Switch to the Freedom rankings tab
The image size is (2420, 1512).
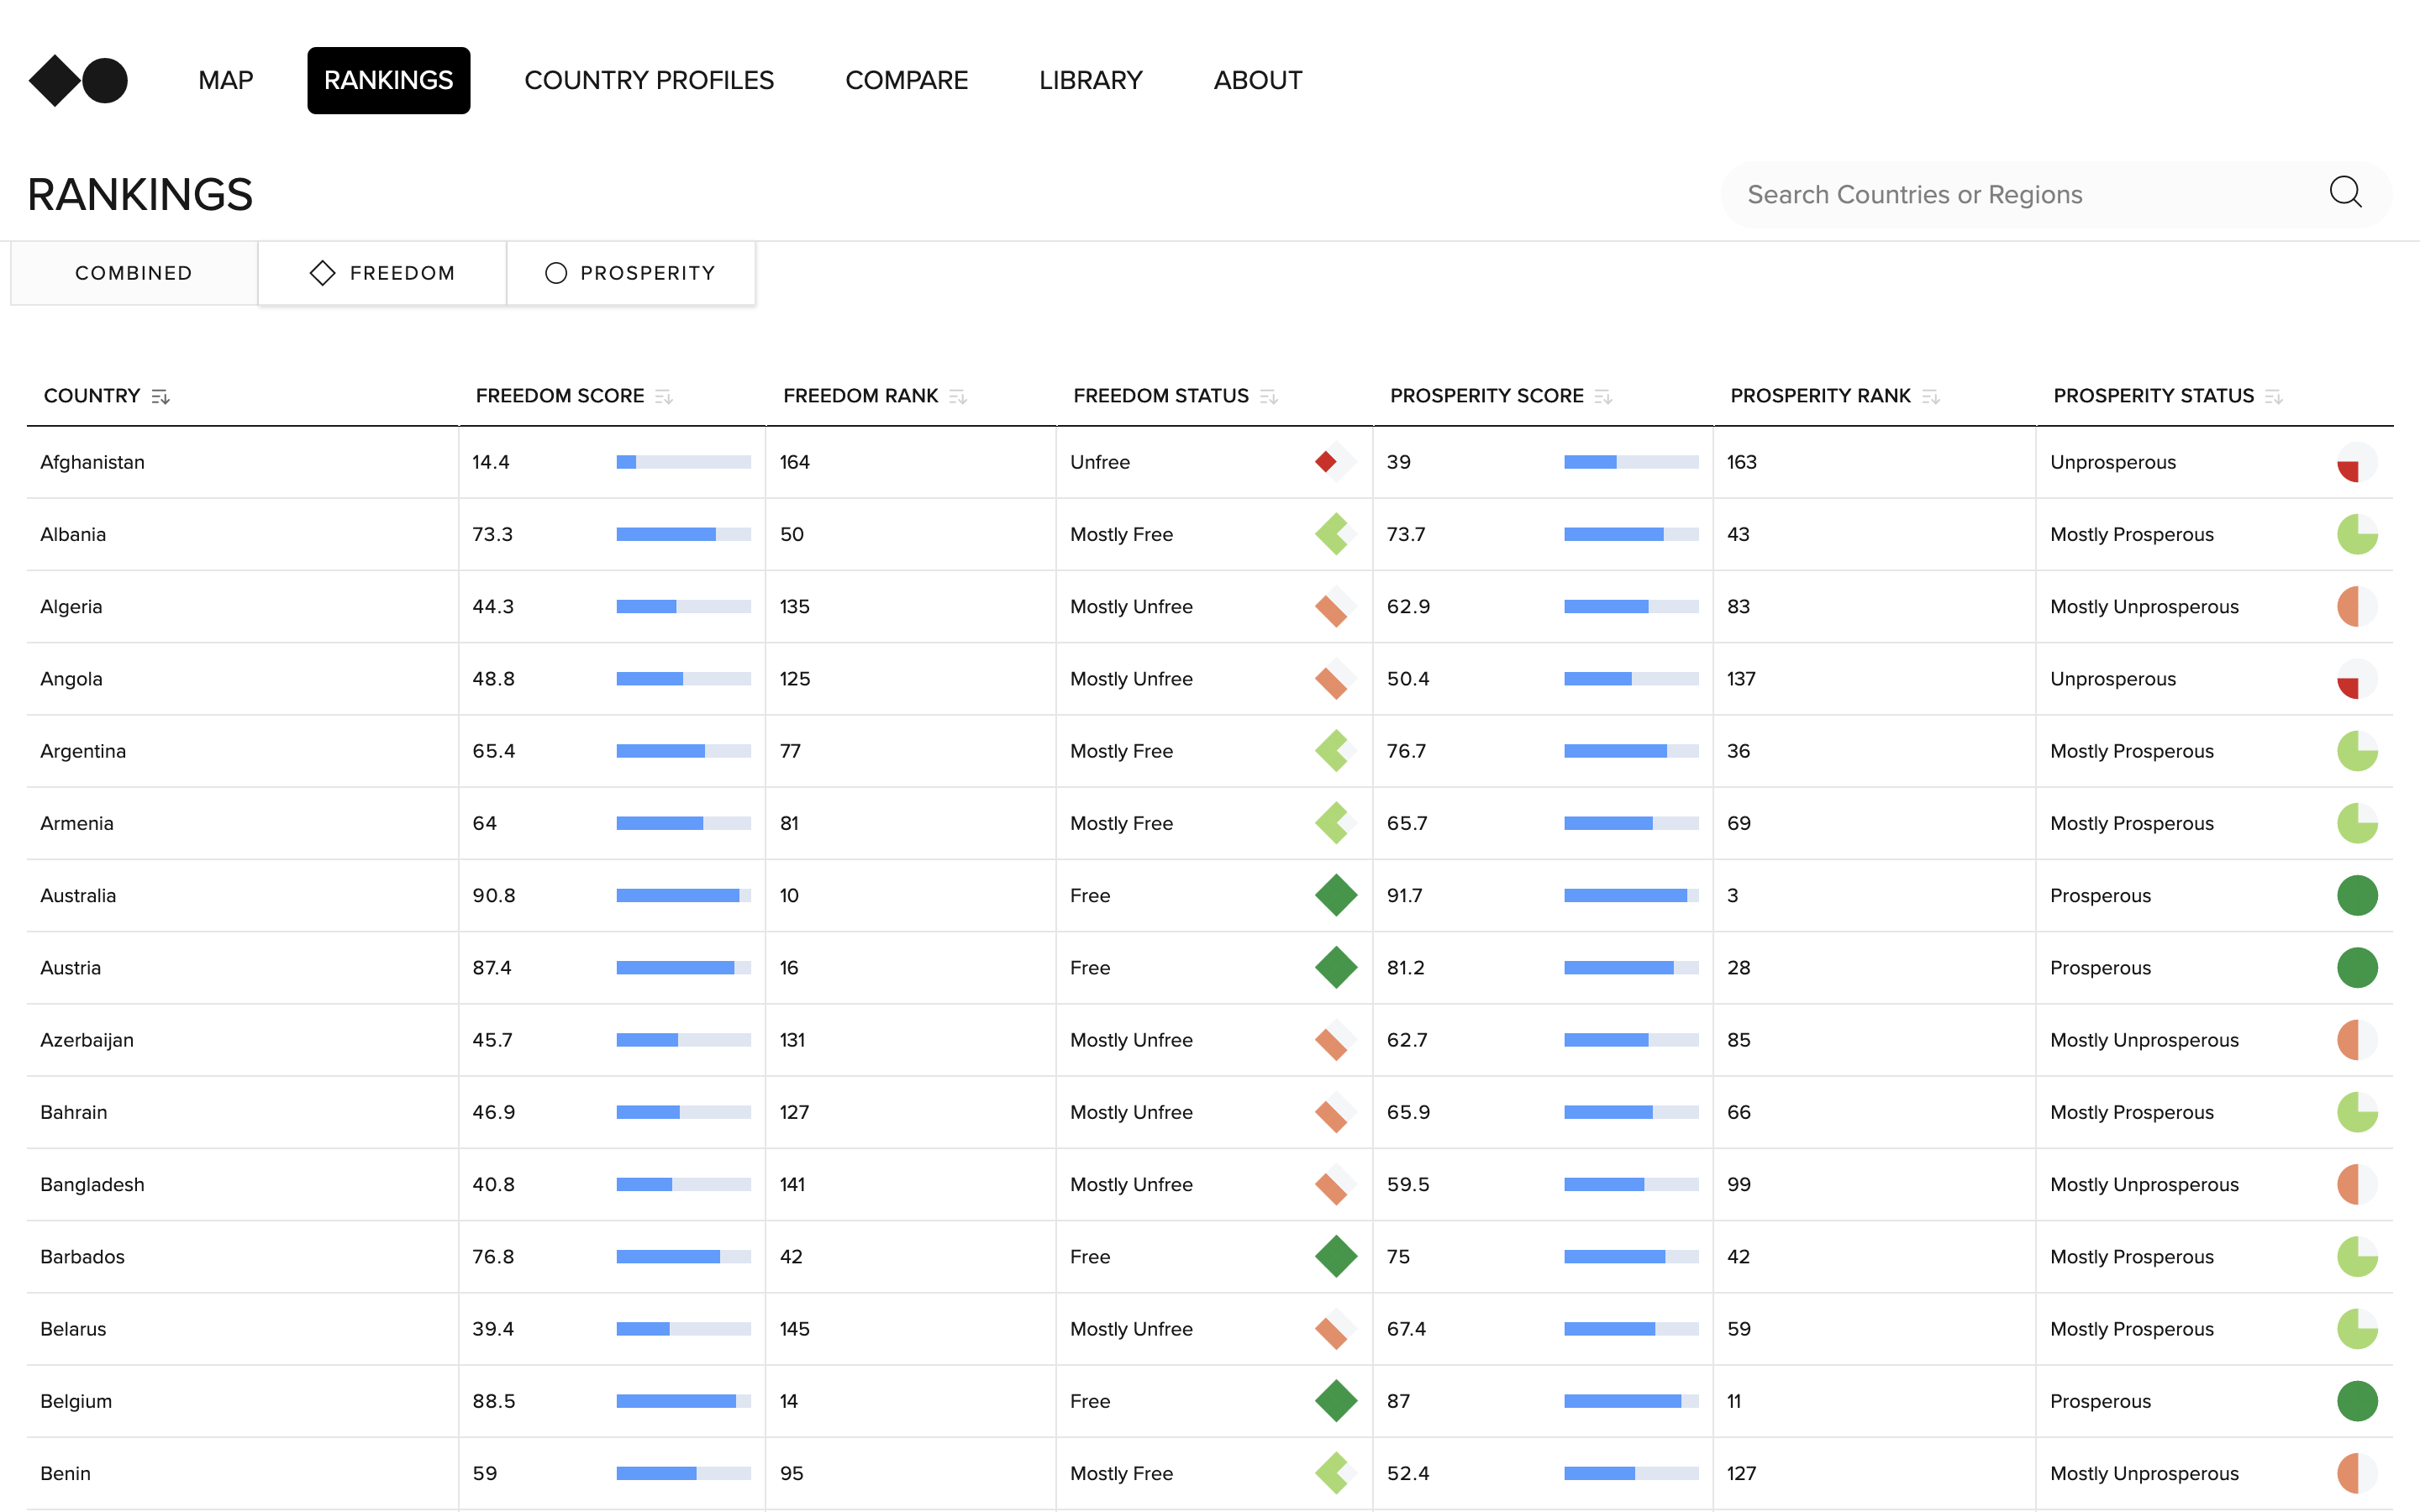[382, 273]
